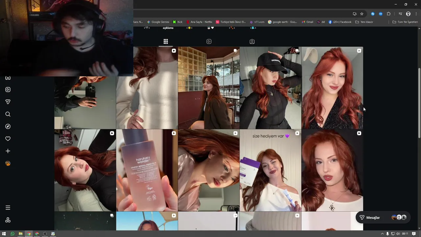Open the Mesajlar floating messages button
Image resolution: width=421 pixels, height=237 pixels.
pos(383,218)
